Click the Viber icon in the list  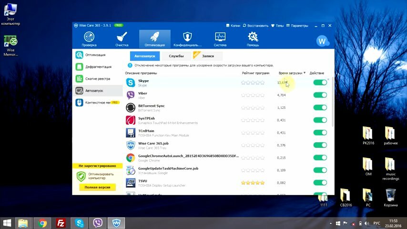coord(131,95)
